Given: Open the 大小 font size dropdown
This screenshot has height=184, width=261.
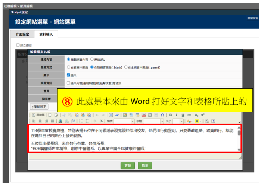Looking at the screenshot, I should (x=181, y=121).
